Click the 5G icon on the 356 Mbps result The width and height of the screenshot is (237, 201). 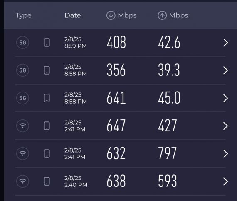[x=23, y=70]
